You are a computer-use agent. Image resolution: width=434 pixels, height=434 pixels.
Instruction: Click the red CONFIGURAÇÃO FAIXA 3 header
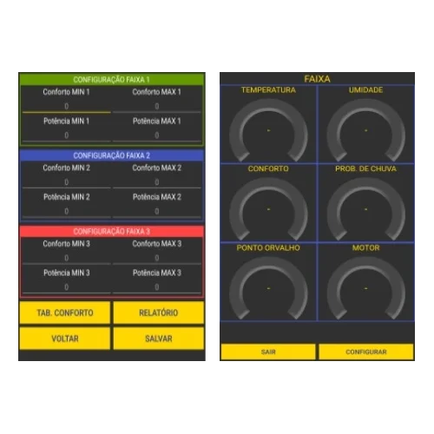(x=112, y=231)
